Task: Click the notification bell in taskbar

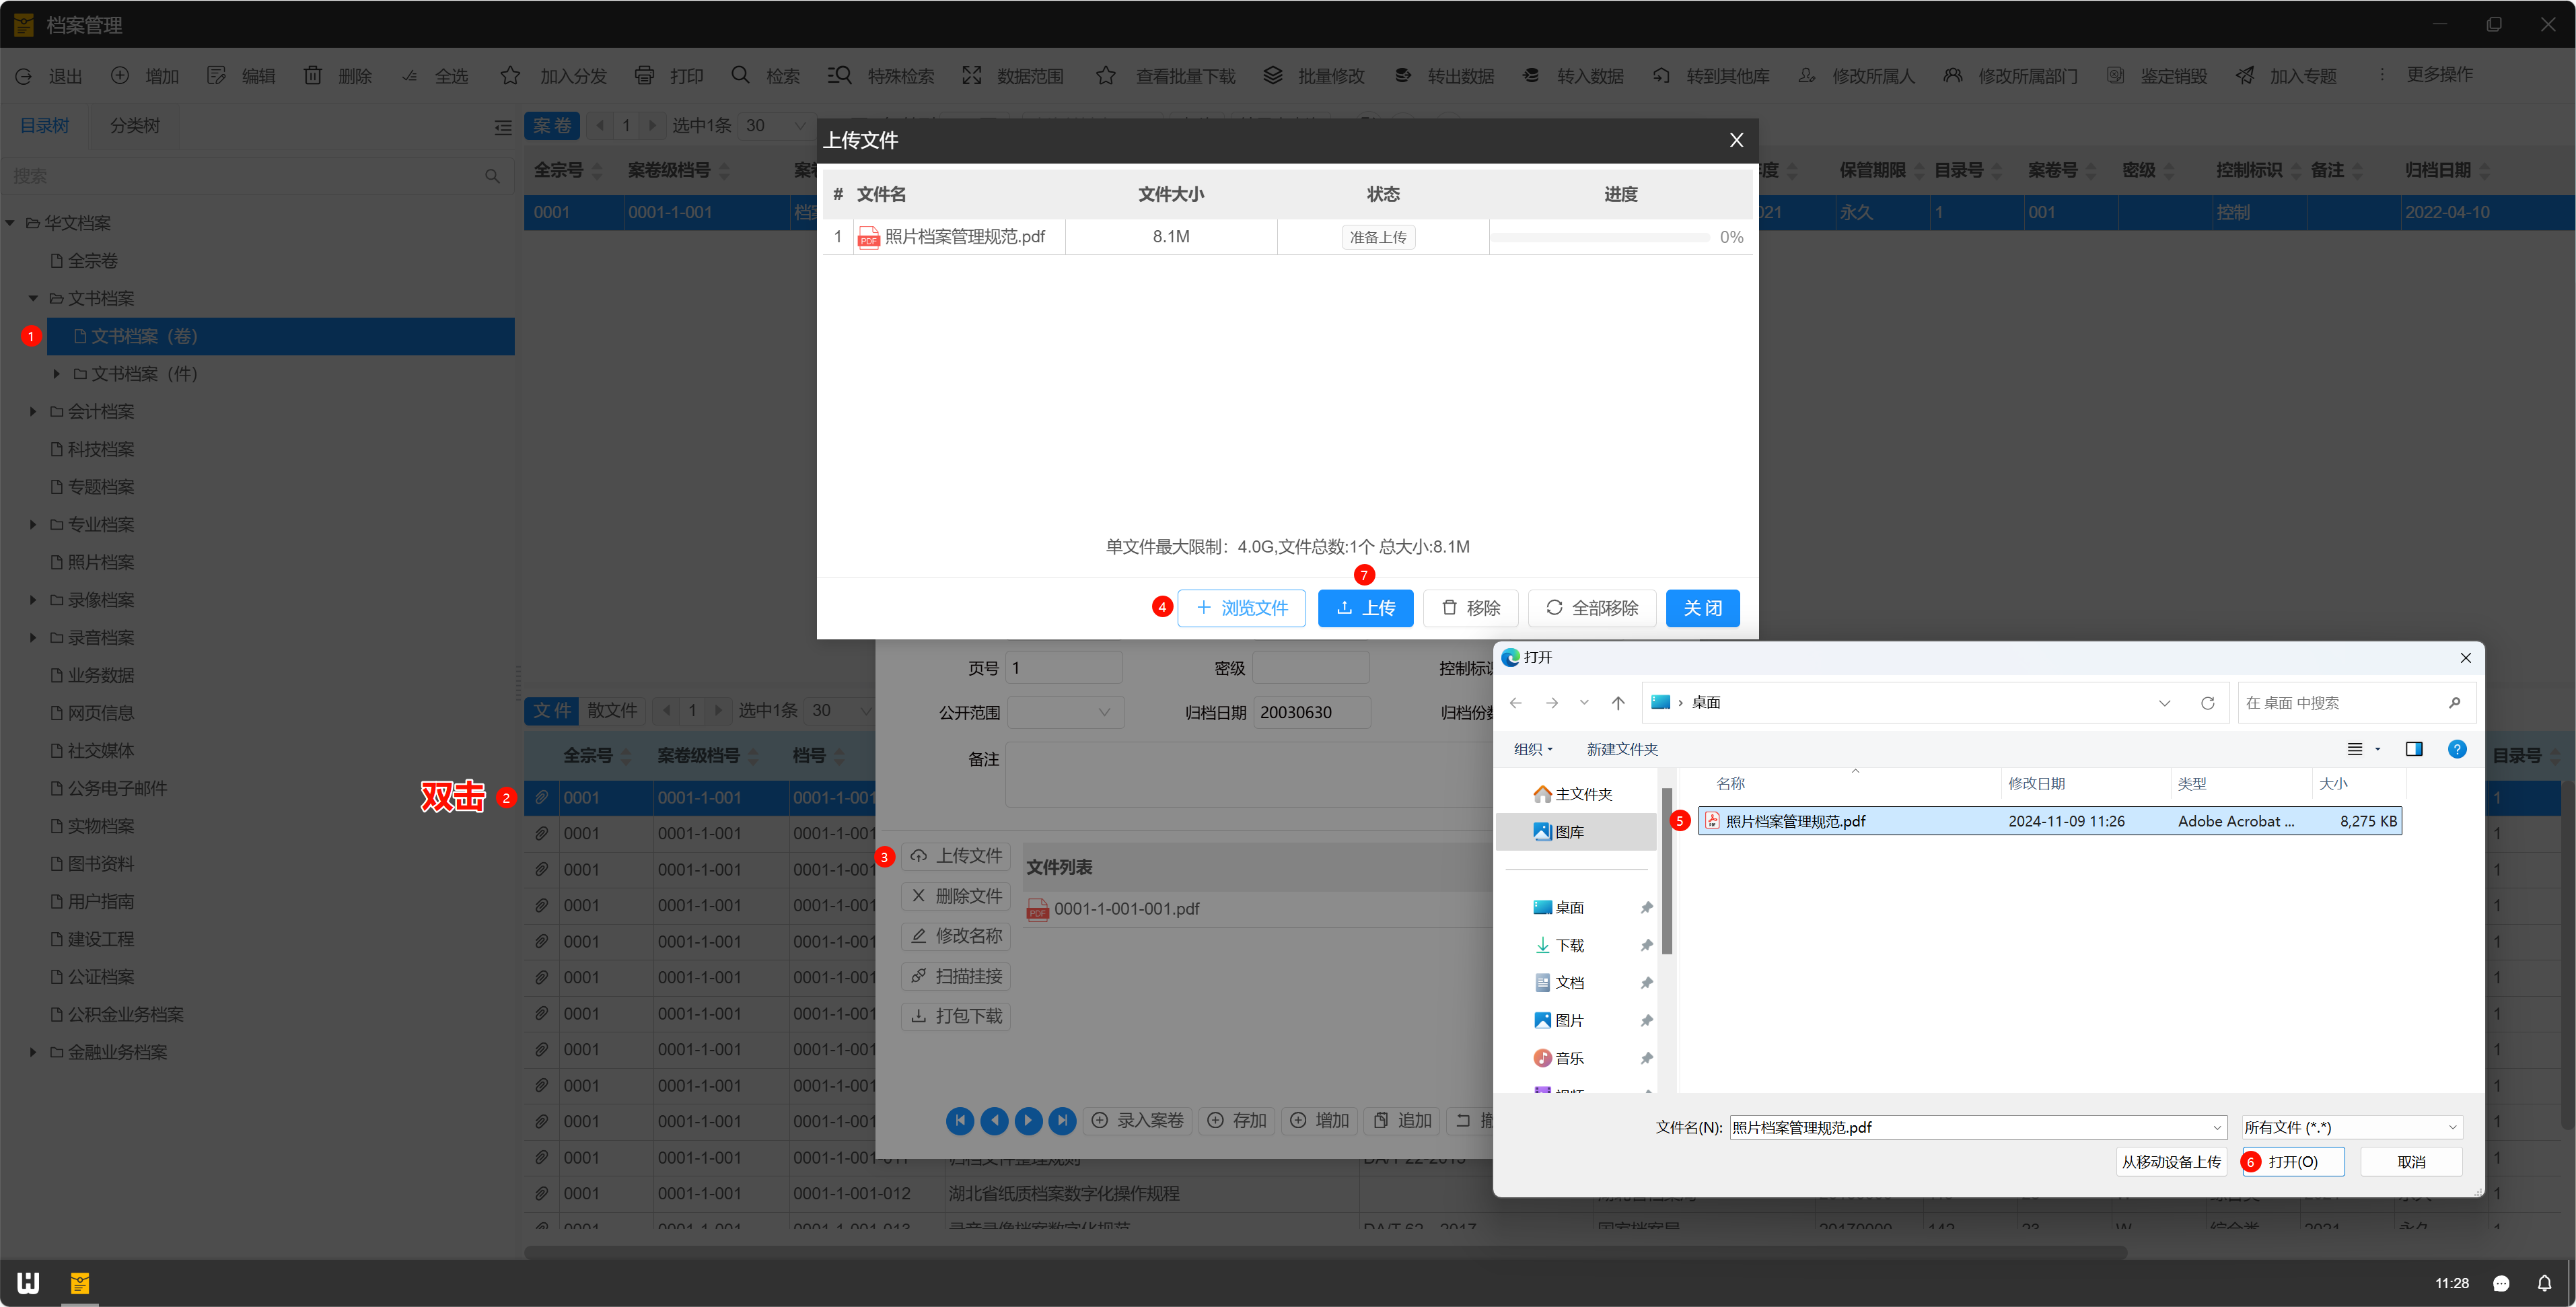Action: pyautogui.click(x=2544, y=1283)
